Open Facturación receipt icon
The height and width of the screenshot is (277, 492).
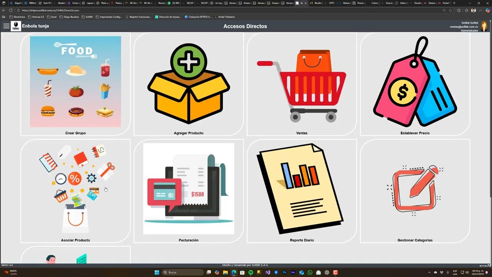(188, 189)
